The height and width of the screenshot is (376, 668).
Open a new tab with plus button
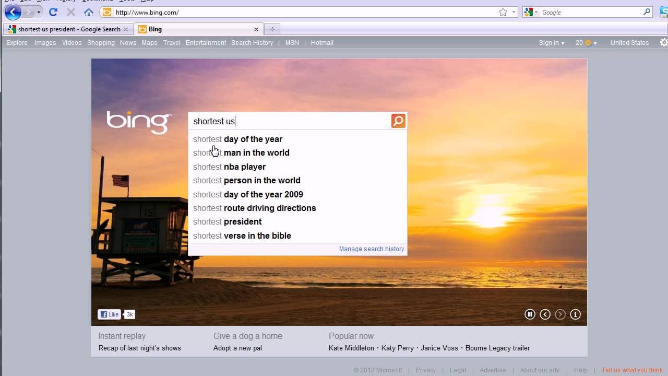[x=272, y=29]
